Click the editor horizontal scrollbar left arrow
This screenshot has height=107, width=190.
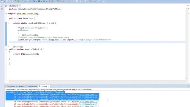coord(10,81)
